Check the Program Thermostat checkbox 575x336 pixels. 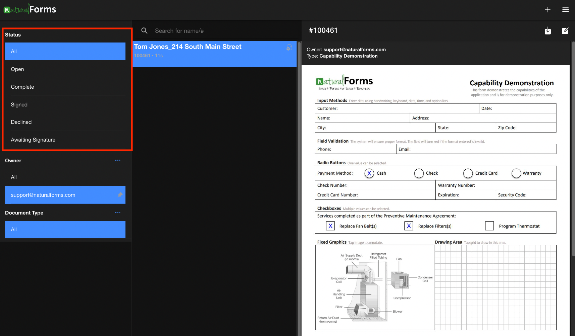[x=489, y=226]
